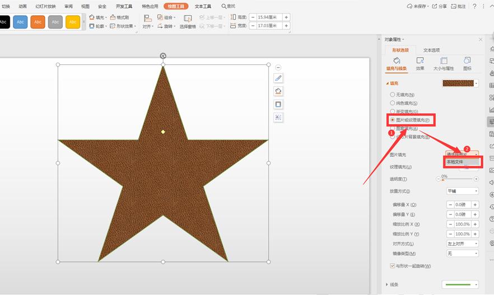Select the 纯色填充 (Solid fill) radio button
The image size is (494, 295).
392,103
